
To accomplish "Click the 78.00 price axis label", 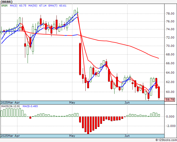I will (170, 14).
